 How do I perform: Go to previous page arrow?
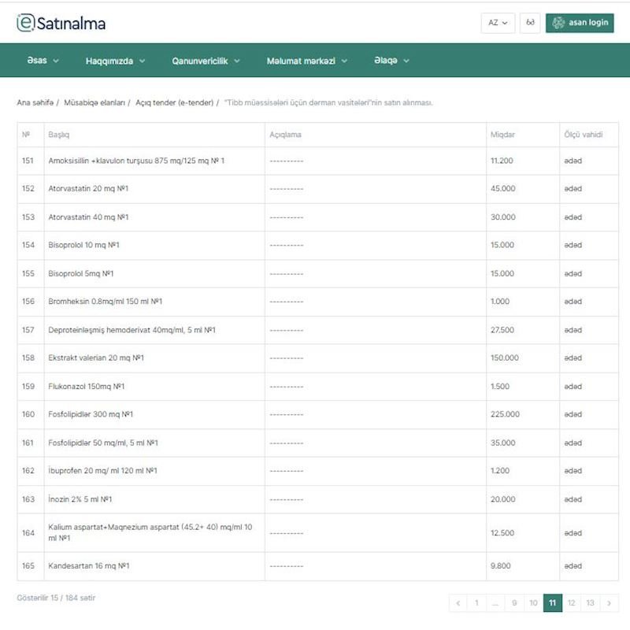tap(458, 603)
